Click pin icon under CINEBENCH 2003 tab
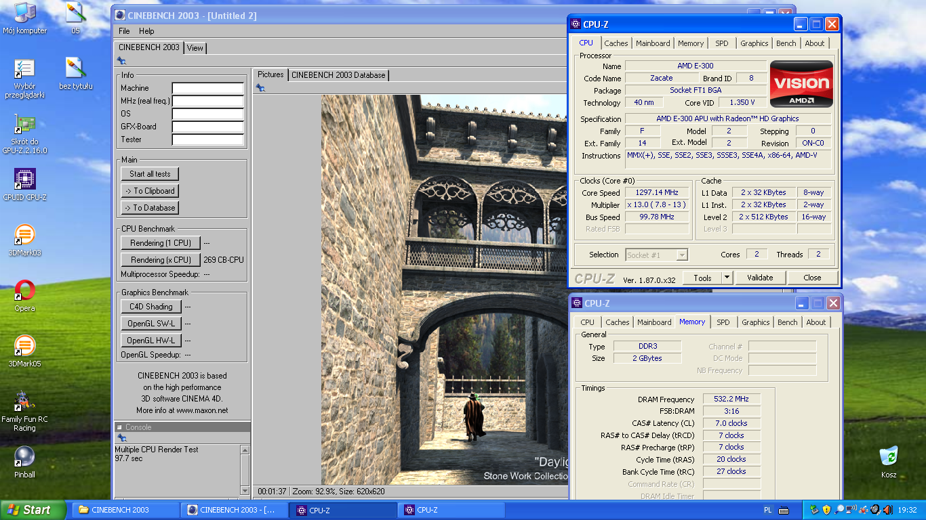This screenshot has width=926, height=520. coord(121,60)
